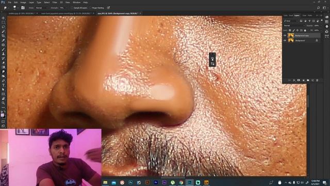Swap foreground and background colors
The image size is (330, 186).
[5, 112]
